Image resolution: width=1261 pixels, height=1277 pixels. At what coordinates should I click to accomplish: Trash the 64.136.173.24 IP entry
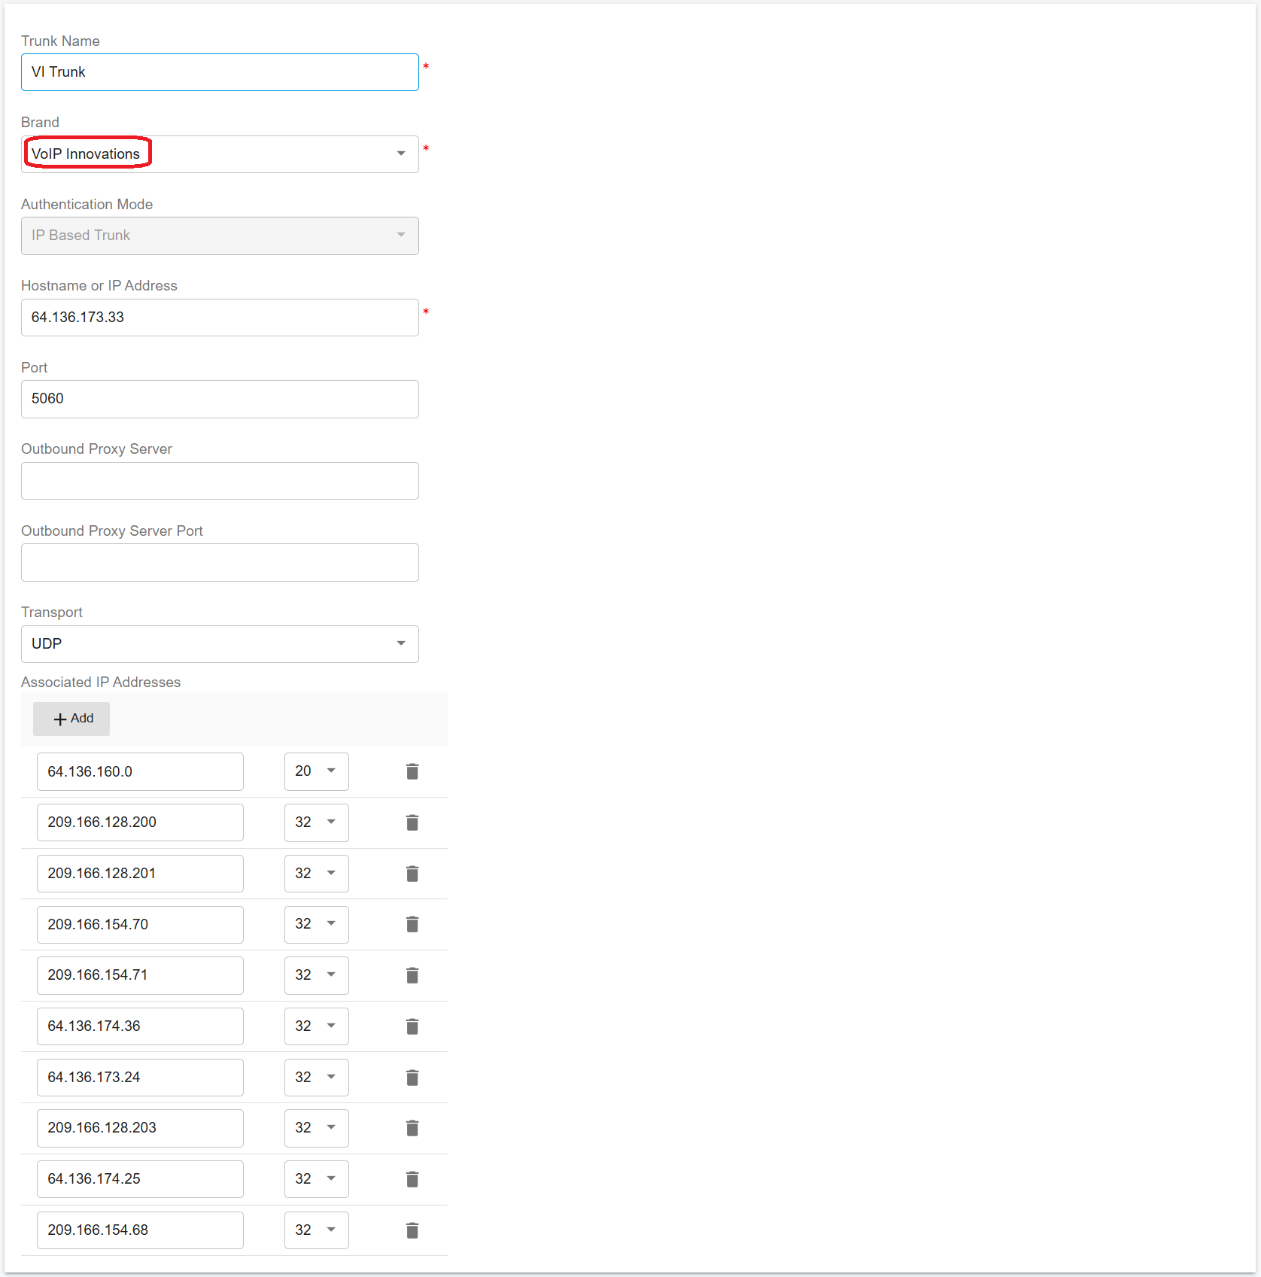(x=412, y=1078)
